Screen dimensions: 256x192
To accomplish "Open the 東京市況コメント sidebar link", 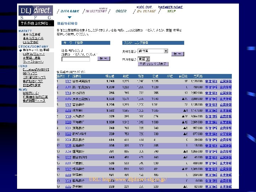I will point(33,38).
